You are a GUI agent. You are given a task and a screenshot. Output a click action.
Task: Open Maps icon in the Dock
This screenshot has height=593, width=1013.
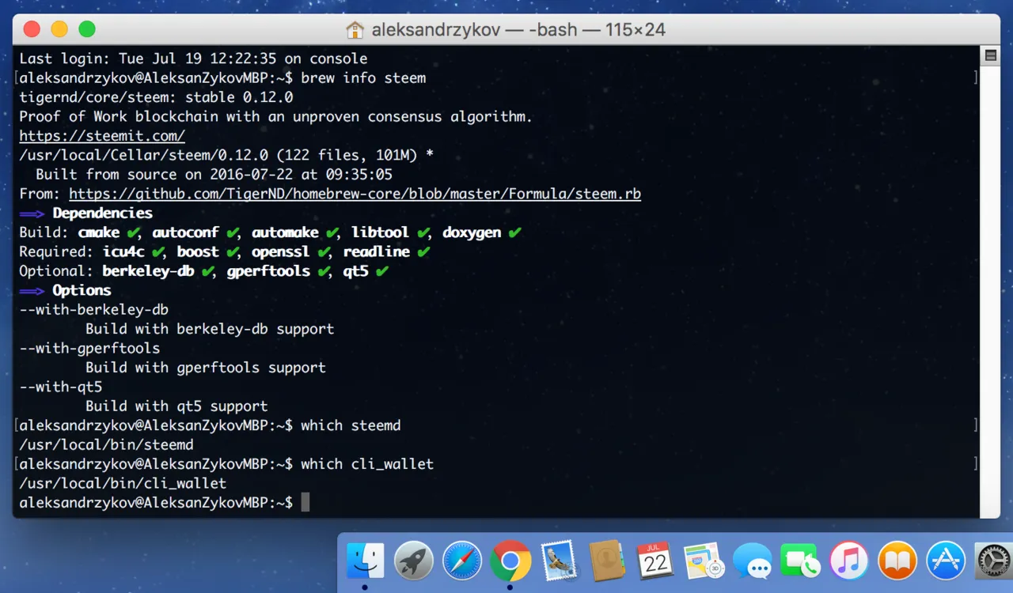[704, 561]
